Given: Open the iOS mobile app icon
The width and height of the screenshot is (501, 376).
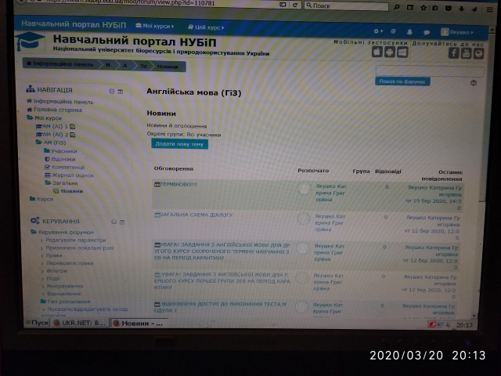Looking at the screenshot, I should click(377, 52).
